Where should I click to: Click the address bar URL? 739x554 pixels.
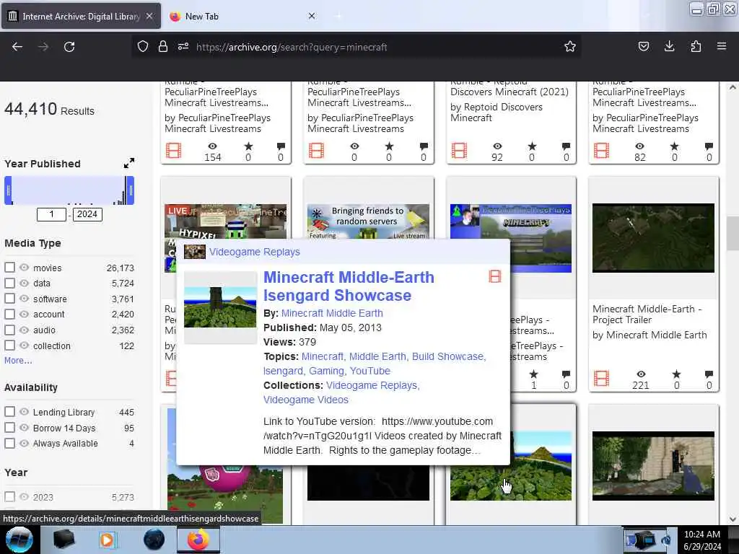pos(292,47)
